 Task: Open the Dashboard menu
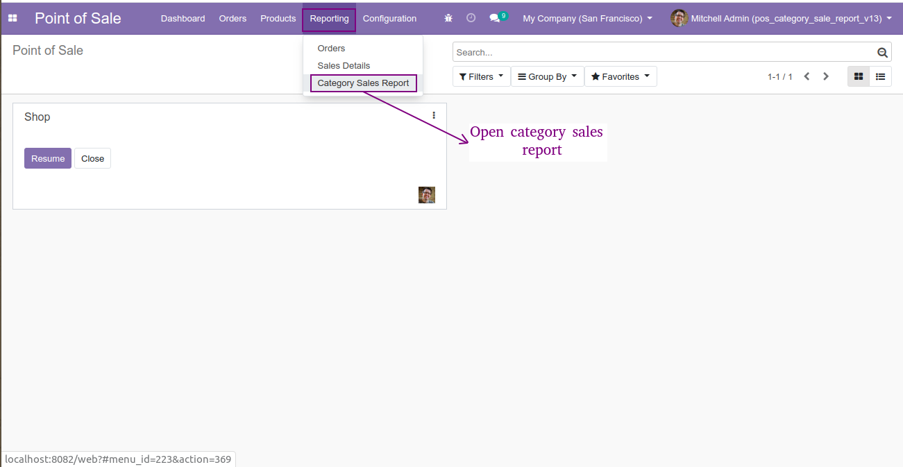pyautogui.click(x=183, y=18)
